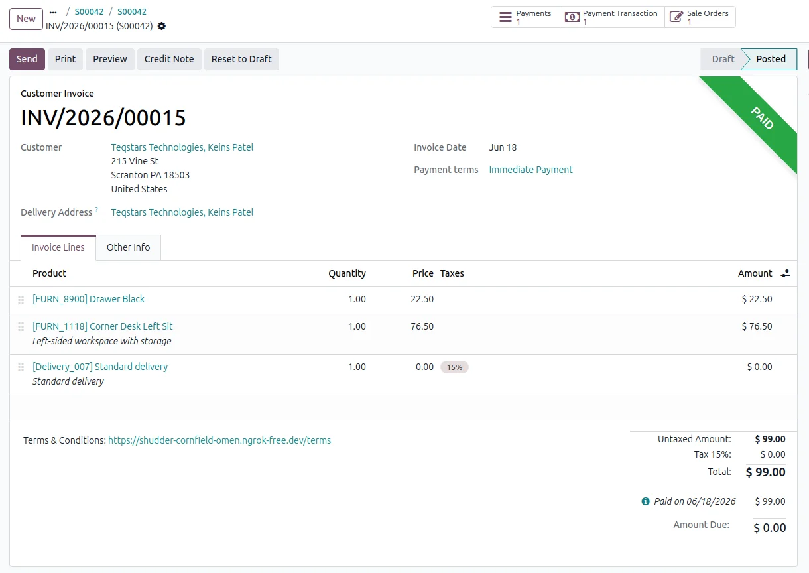Click the Posted status stage
The height and width of the screenshot is (573, 809).
coord(771,59)
